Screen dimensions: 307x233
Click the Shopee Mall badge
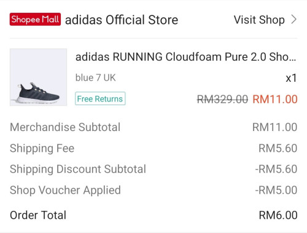tap(35, 19)
